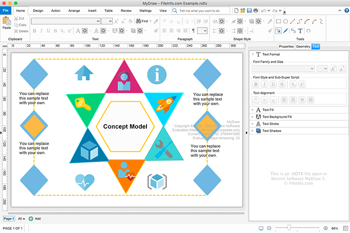
Task: Click the Save disk icon
Action: point(249,10)
